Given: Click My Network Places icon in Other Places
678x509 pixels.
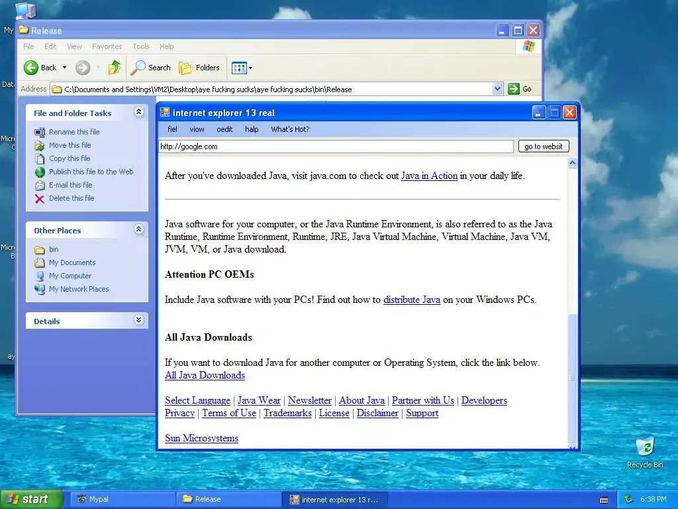Looking at the screenshot, I should coord(40,289).
